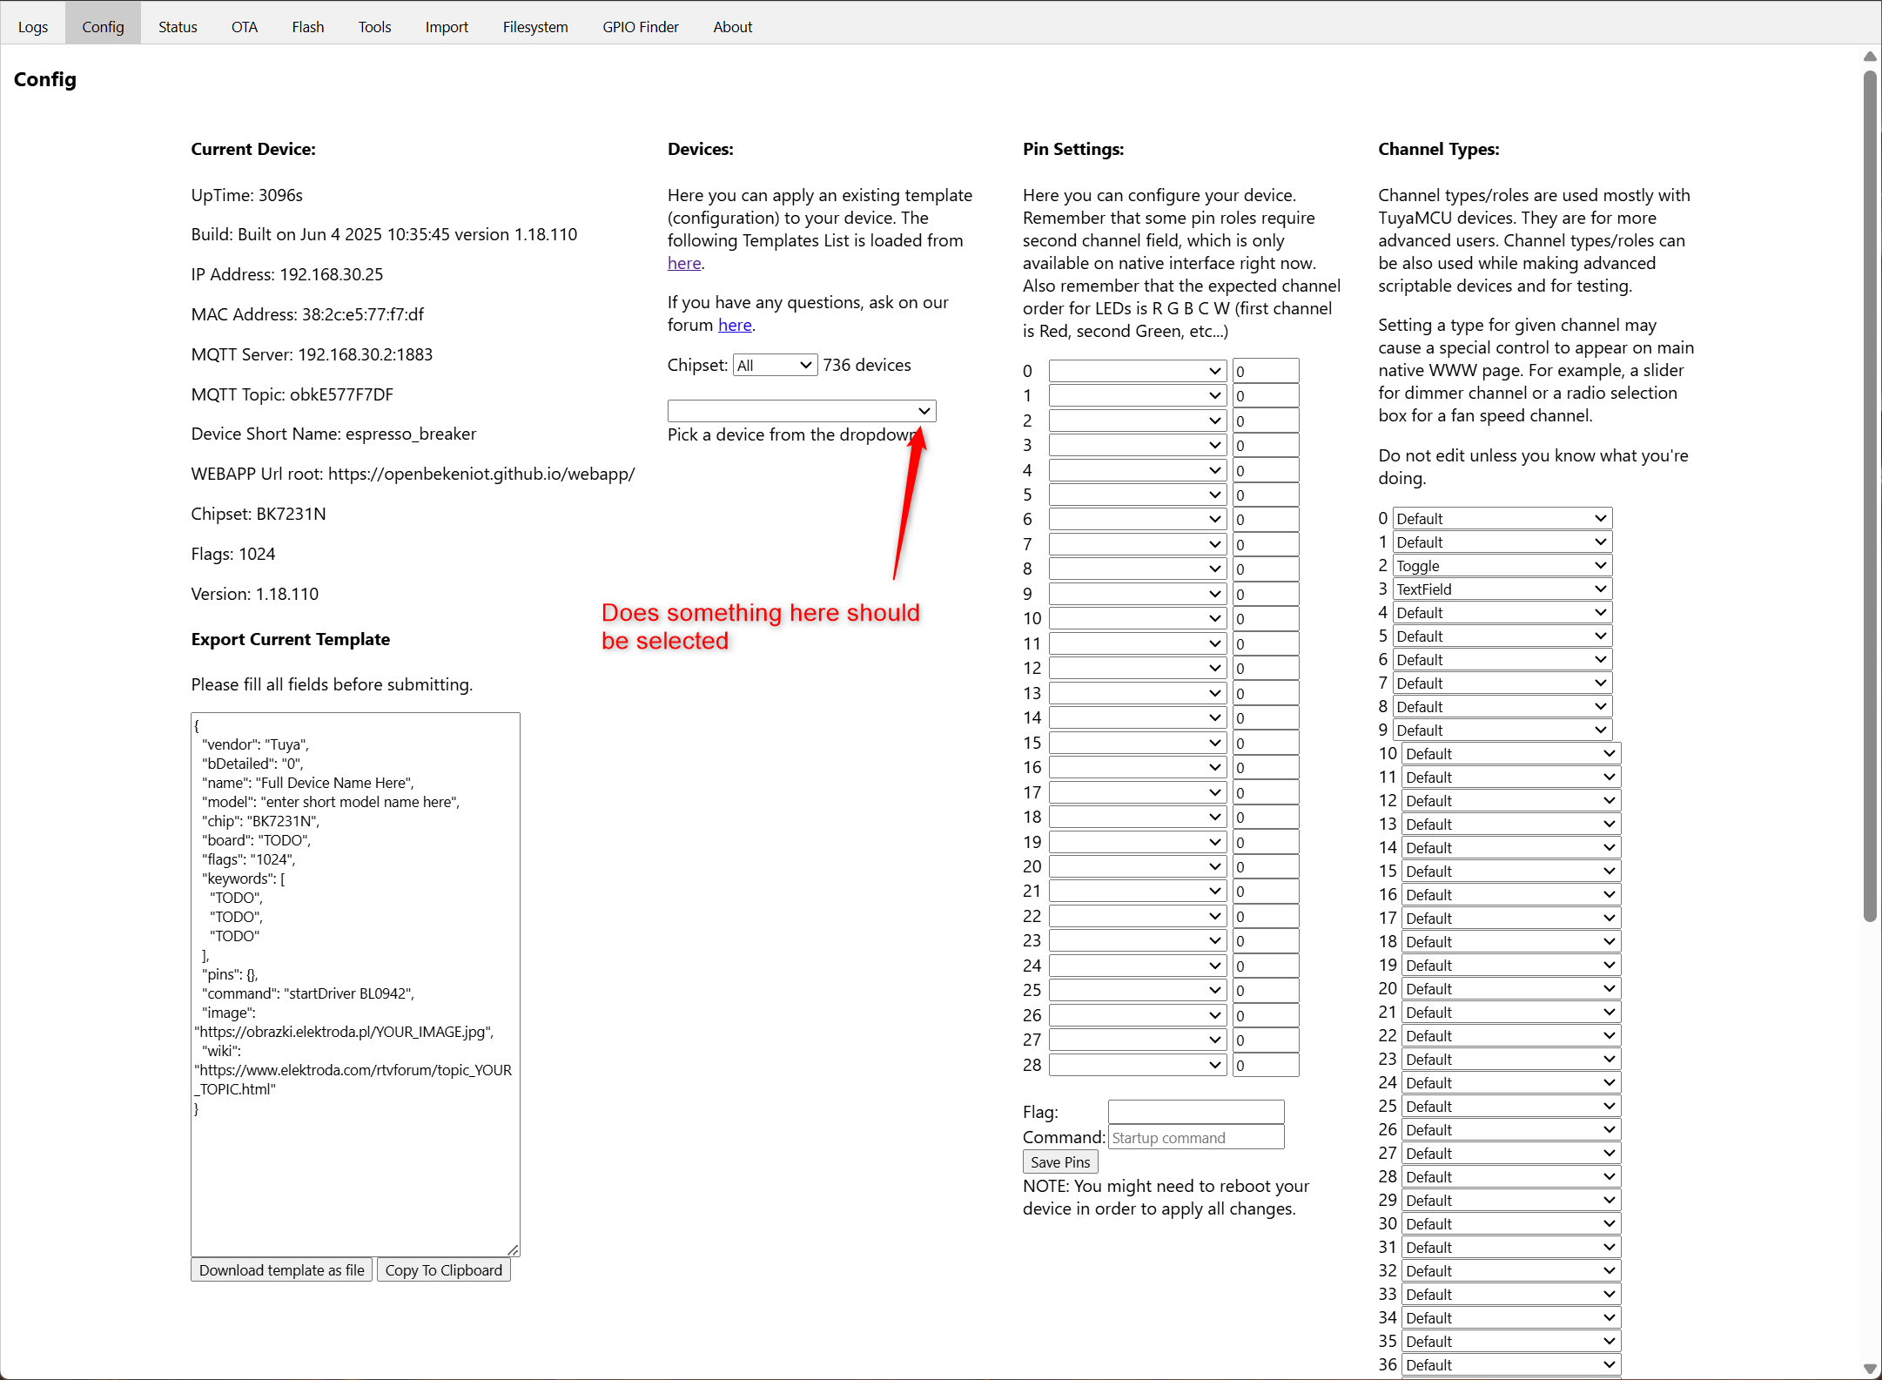Select the Config tab
This screenshot has height=1380, width=1882.
pos(103,26)
